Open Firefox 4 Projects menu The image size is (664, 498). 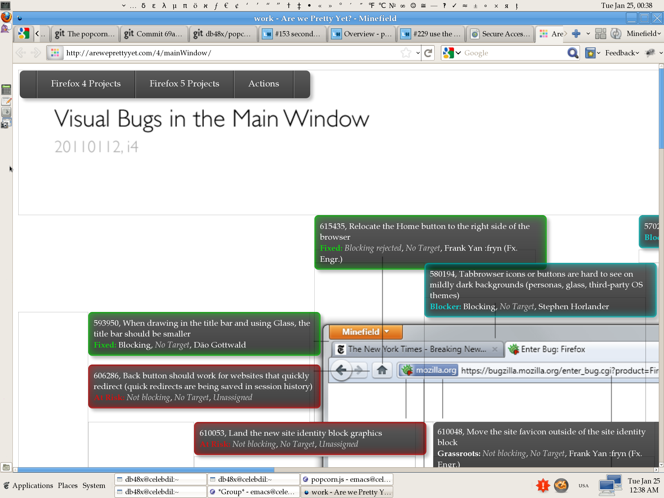[86, 84]
